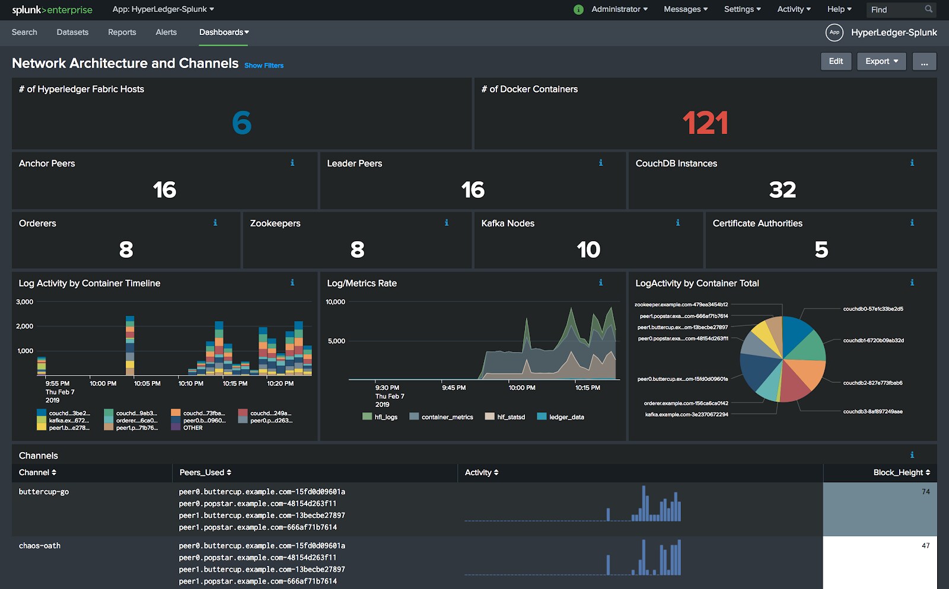
Task: Click the green Administrator status icon
Action: point(579,9)
